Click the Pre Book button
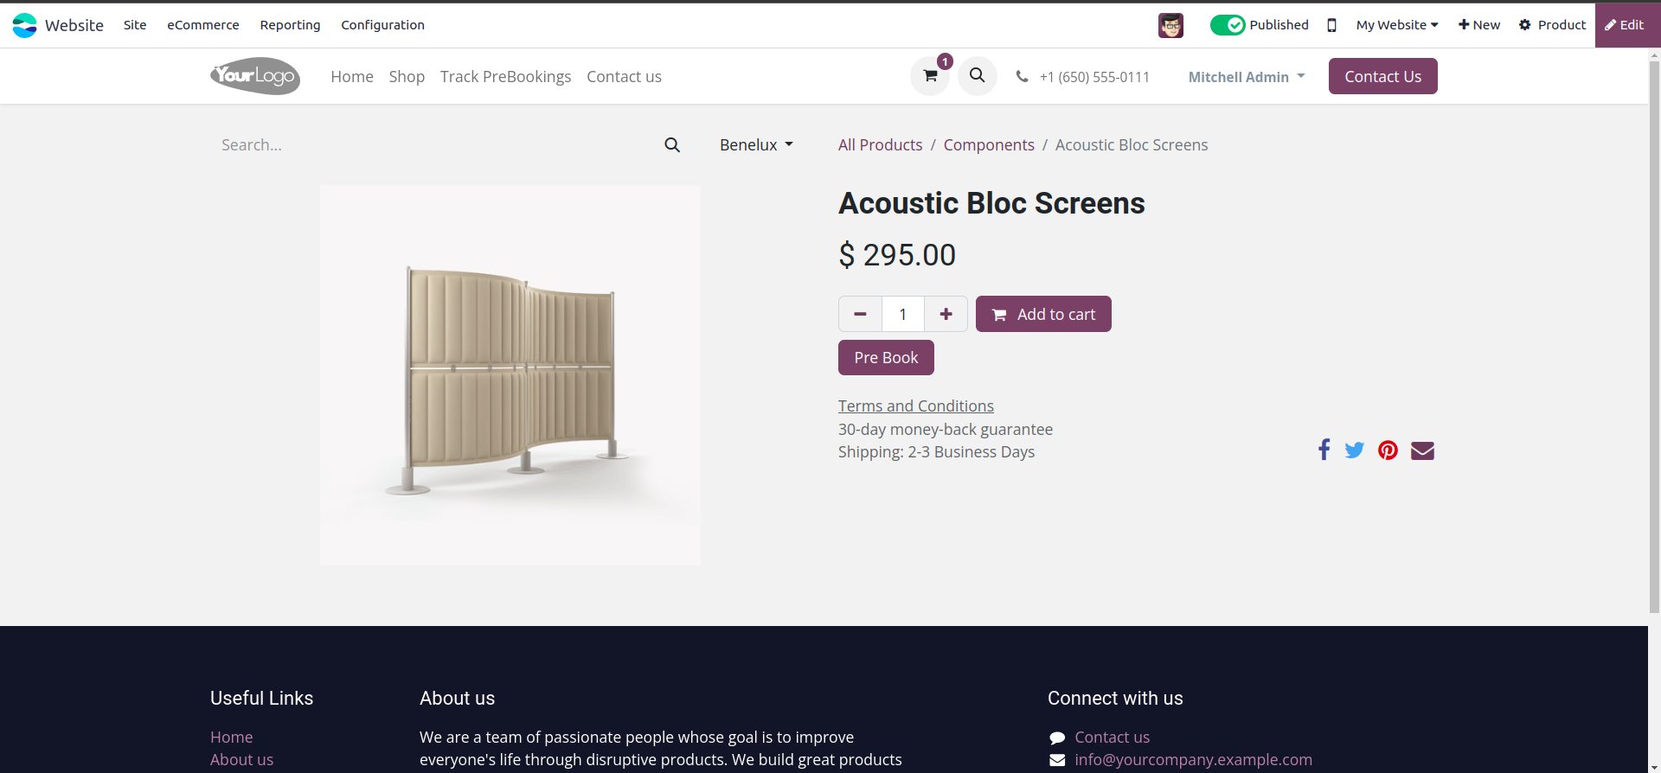Screen dimensions: 1661x773 886,357
